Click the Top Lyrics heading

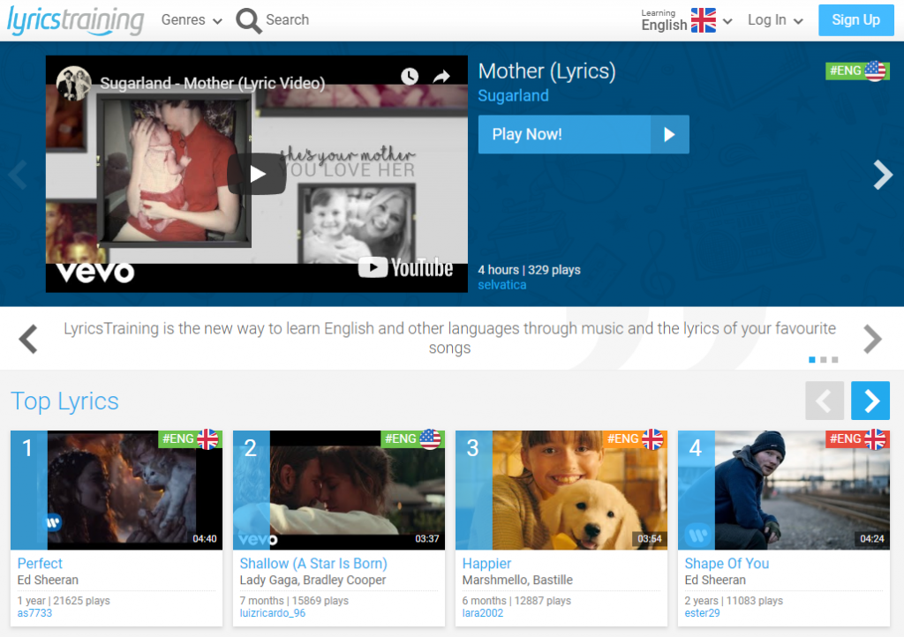pyautogui.click(x=64, y=401)
